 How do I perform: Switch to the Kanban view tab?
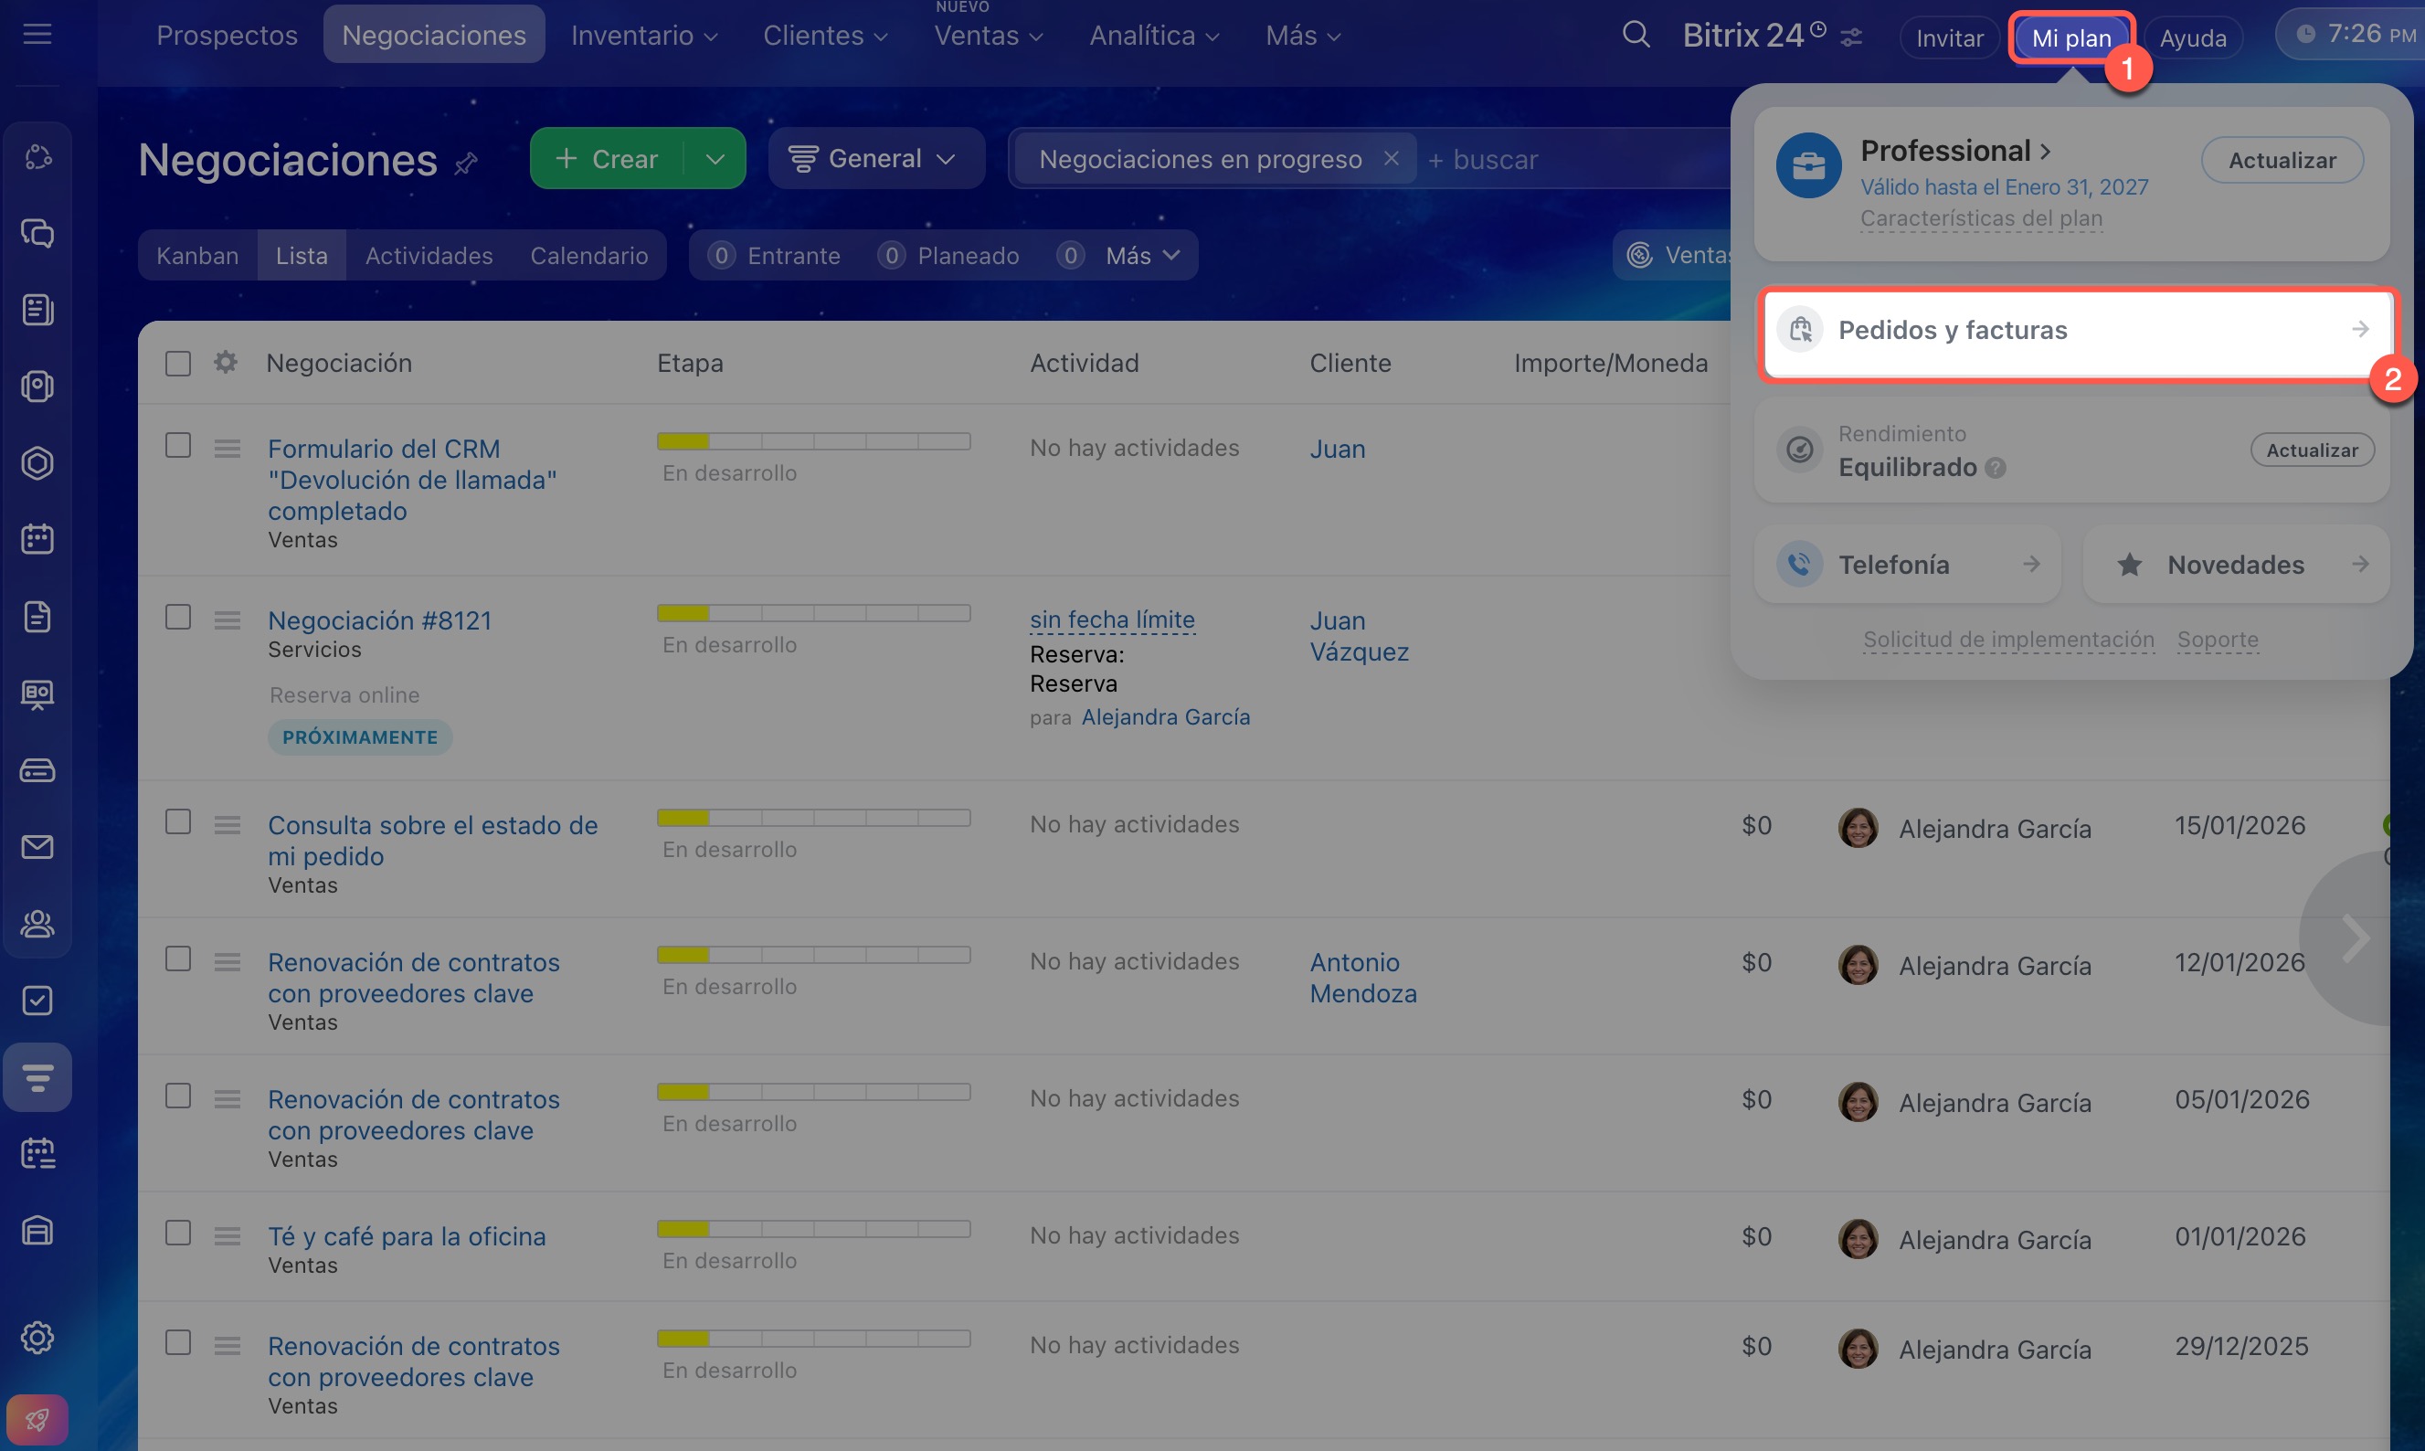click(197, 255)
